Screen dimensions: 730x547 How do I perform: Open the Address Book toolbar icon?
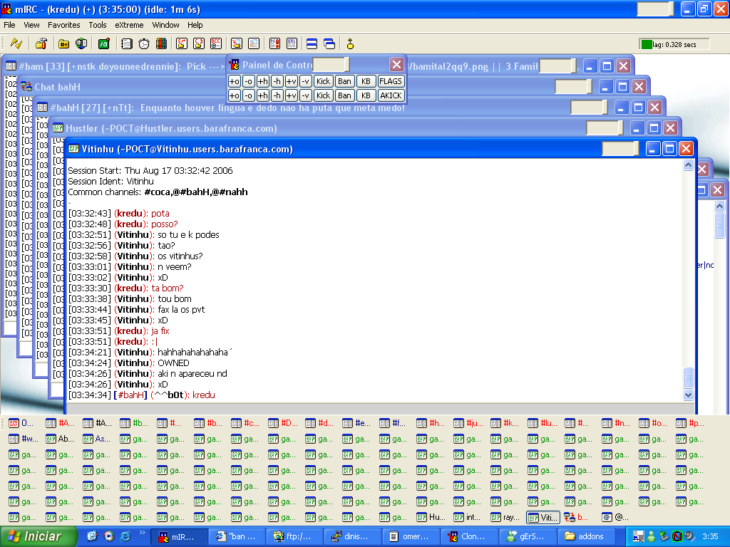(x=126, y=43)
